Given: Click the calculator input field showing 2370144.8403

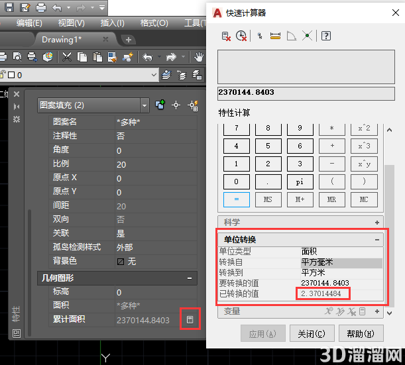Looking at the screenshot, I should tap(306, 93).
